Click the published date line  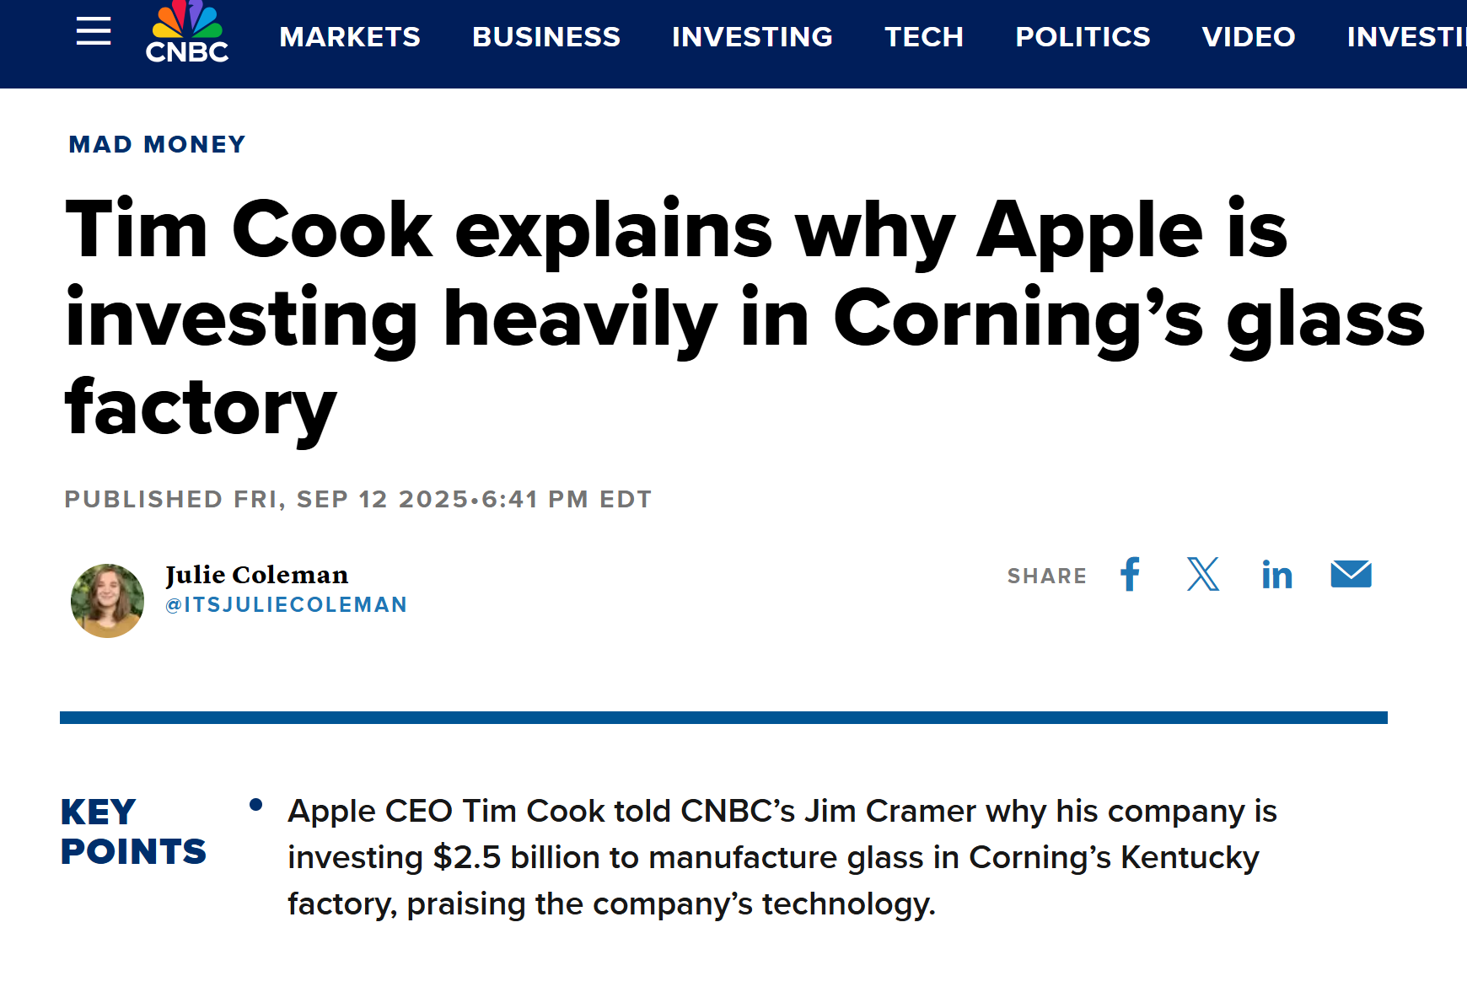click(358, 500)
